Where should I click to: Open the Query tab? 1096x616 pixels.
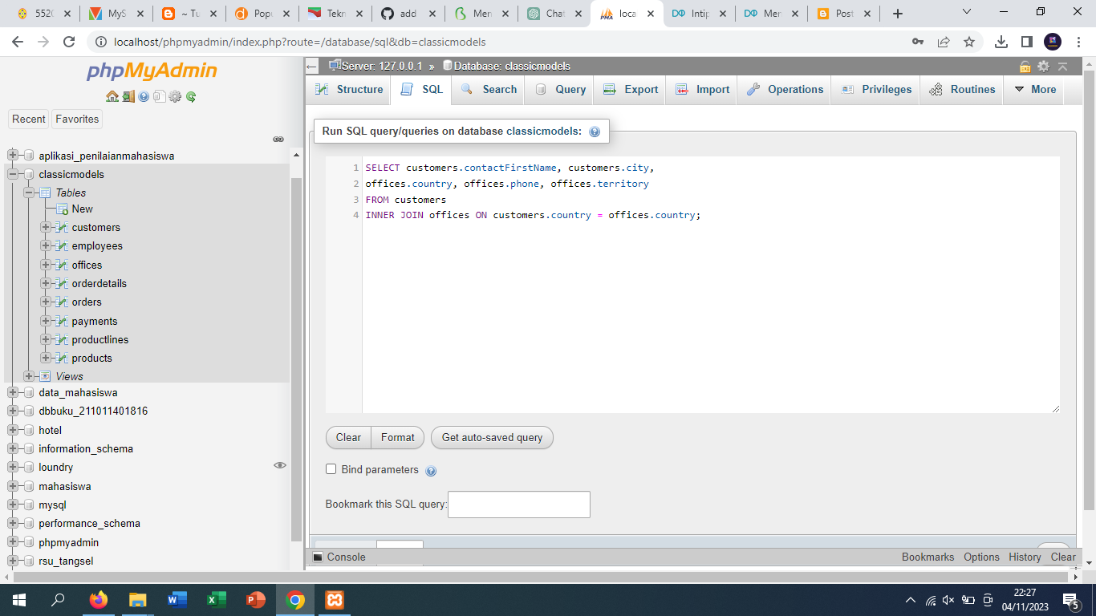(x=560, y=90)
